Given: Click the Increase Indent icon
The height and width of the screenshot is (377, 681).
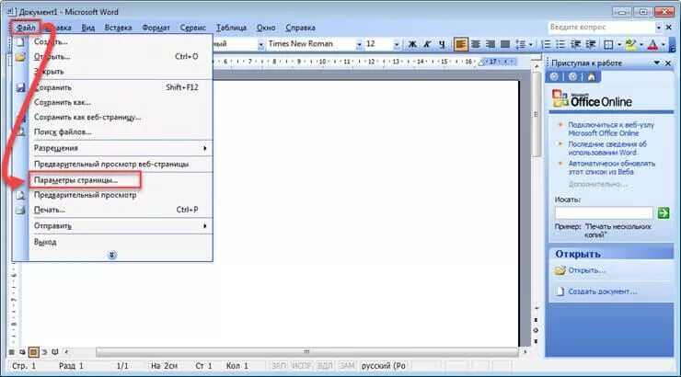Looking at the screenshot, I should tap(591, 44).
